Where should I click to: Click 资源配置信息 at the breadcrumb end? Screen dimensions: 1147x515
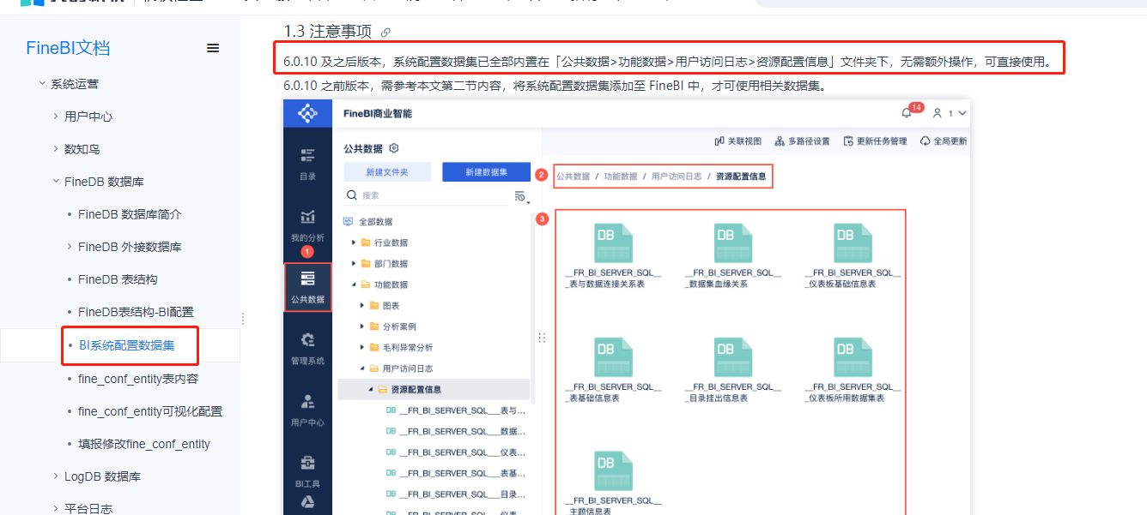pos(741,176)
